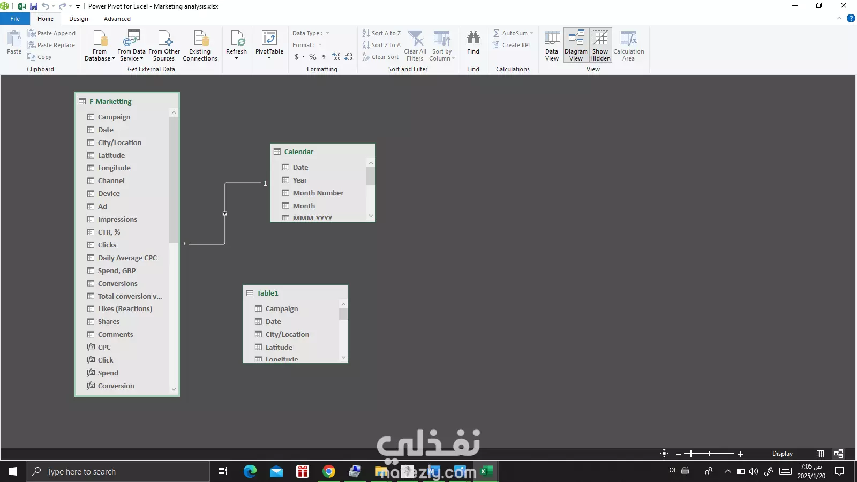The height and width of the screenshot is (482, 857).
Task: Click Clear Sort
Action: [380, 57]
